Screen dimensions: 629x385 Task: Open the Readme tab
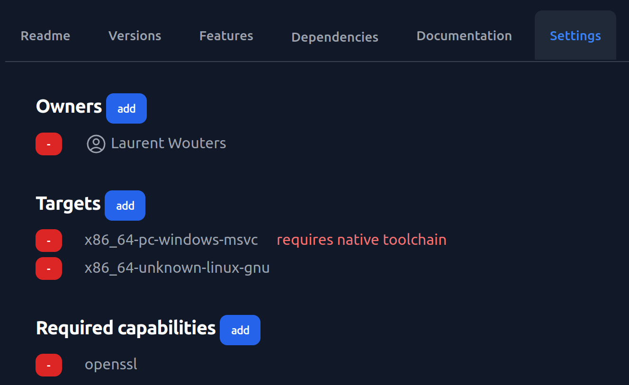45,36
